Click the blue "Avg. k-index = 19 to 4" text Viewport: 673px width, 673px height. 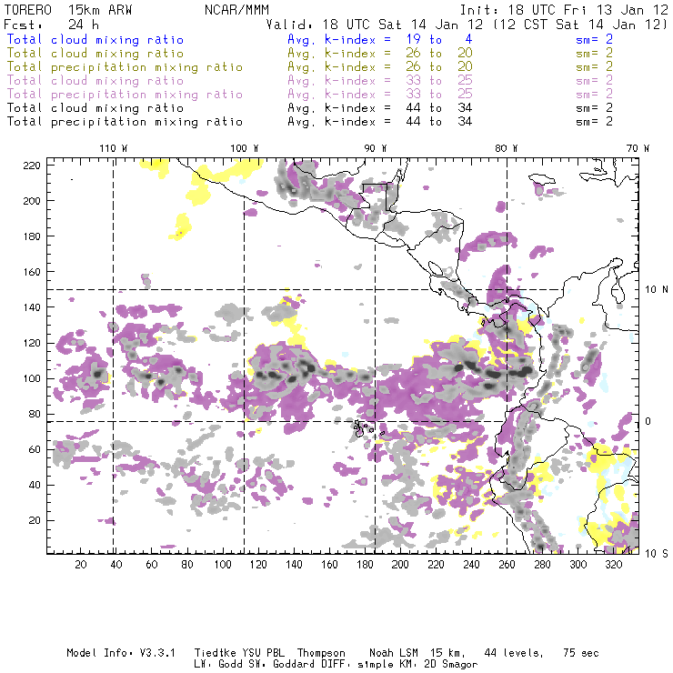380,40
